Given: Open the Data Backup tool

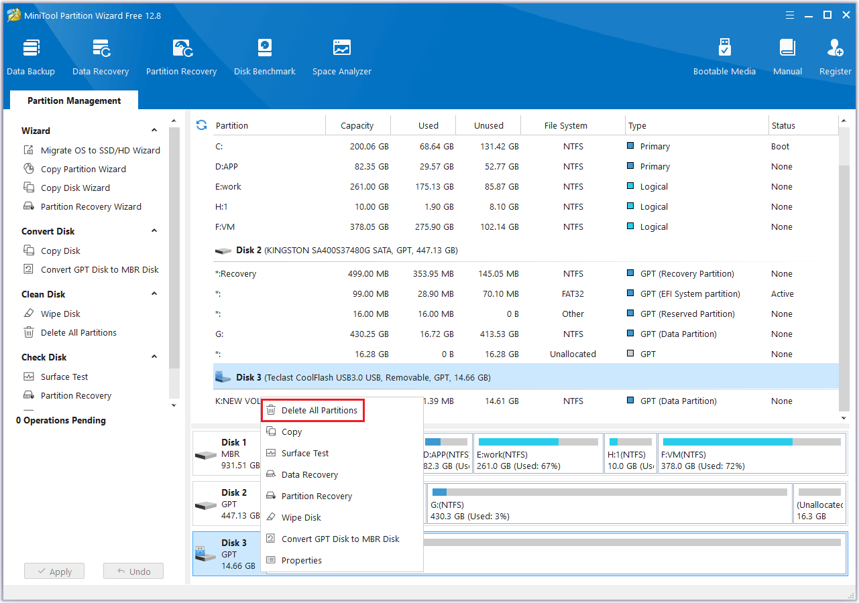Looking at the screenshot, I should pos(31,57).
